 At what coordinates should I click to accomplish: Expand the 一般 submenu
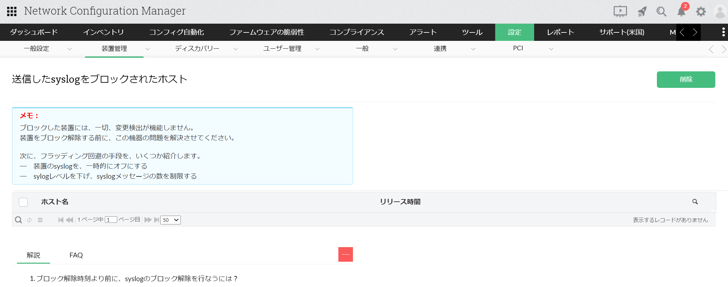pyautogui.click(x=395, y=49)
